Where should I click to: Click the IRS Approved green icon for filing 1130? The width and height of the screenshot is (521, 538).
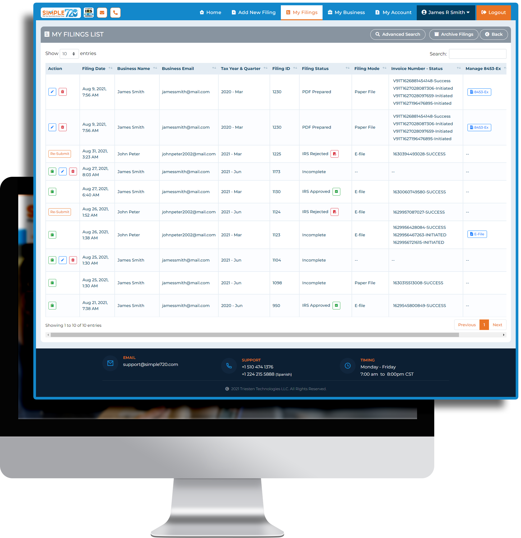click(x=336, y=192)
